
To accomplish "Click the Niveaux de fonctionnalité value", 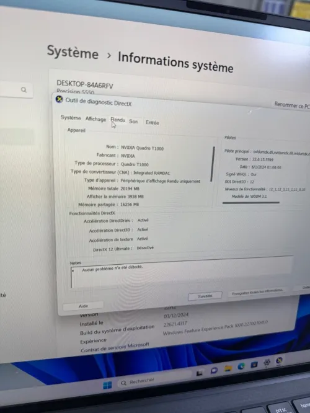I will tap(287, 189).
